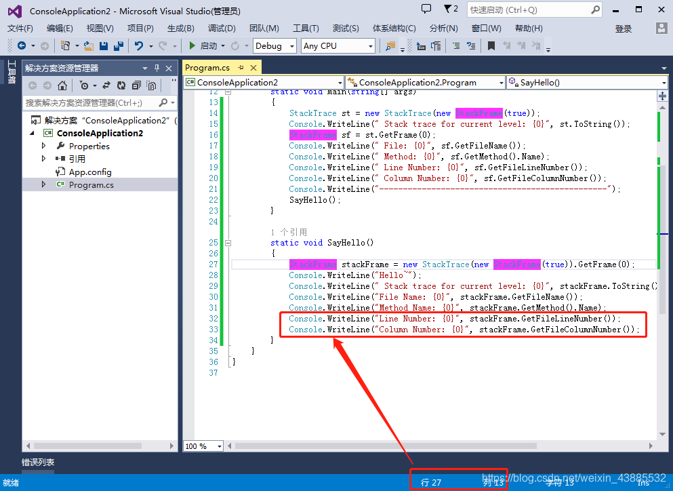Click the green Start debugging play icon
Screen dimensions: 673x491
tap(192, 45)
